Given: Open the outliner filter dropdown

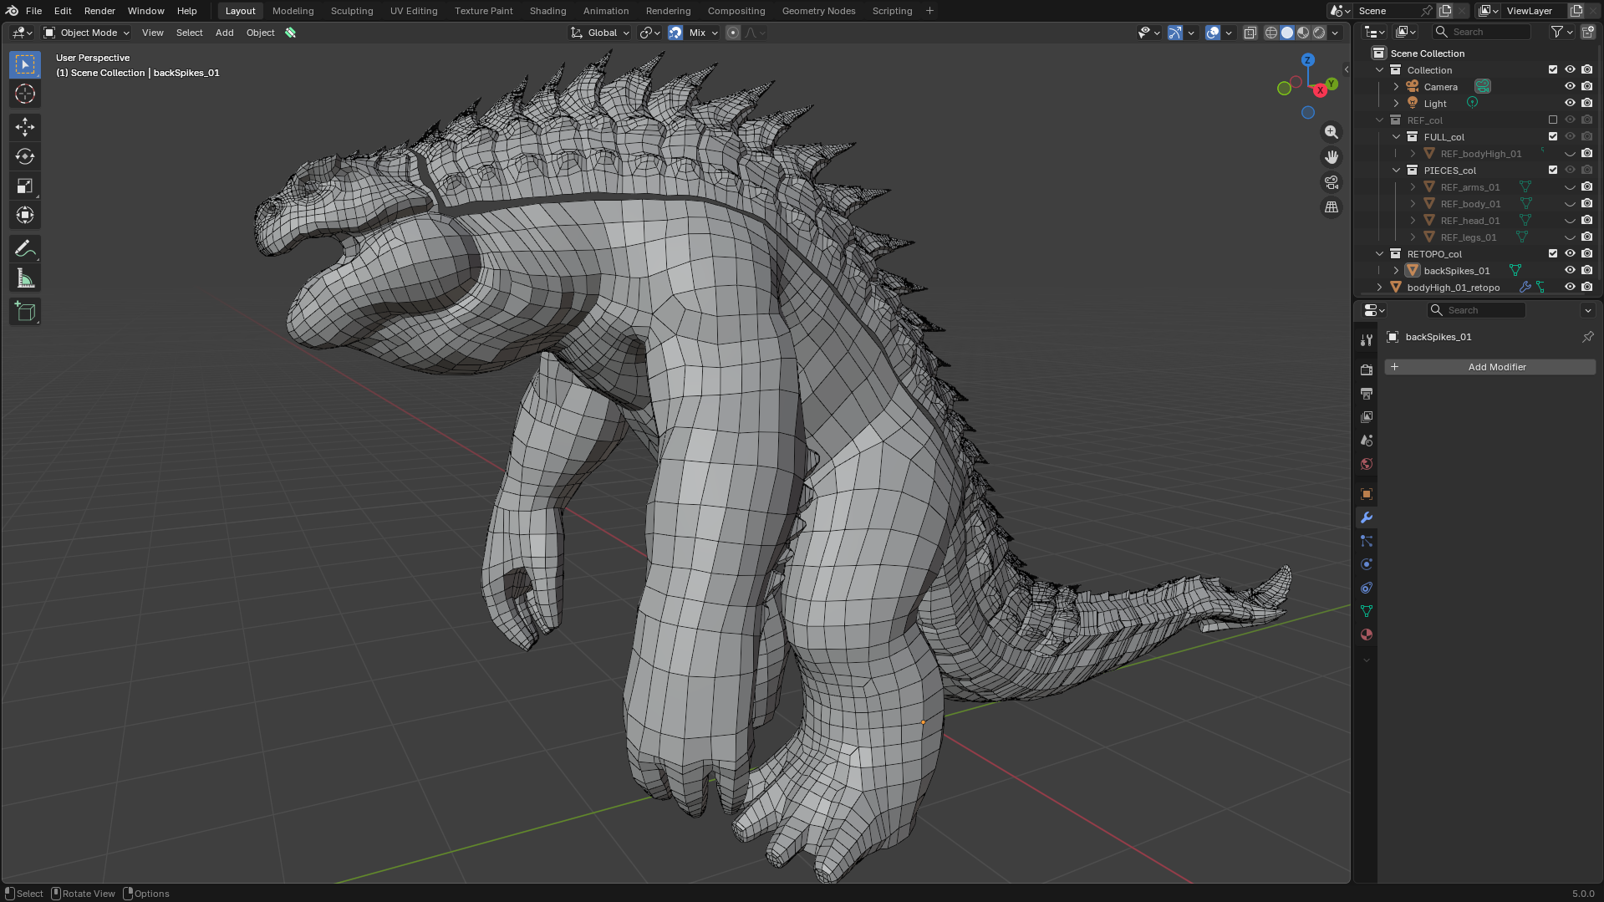Looking at the screenshot, I should [1561, 32].
